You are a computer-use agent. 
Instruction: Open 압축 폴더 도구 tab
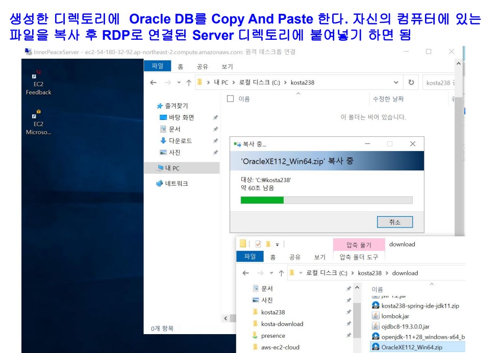(x=359, y=257)
